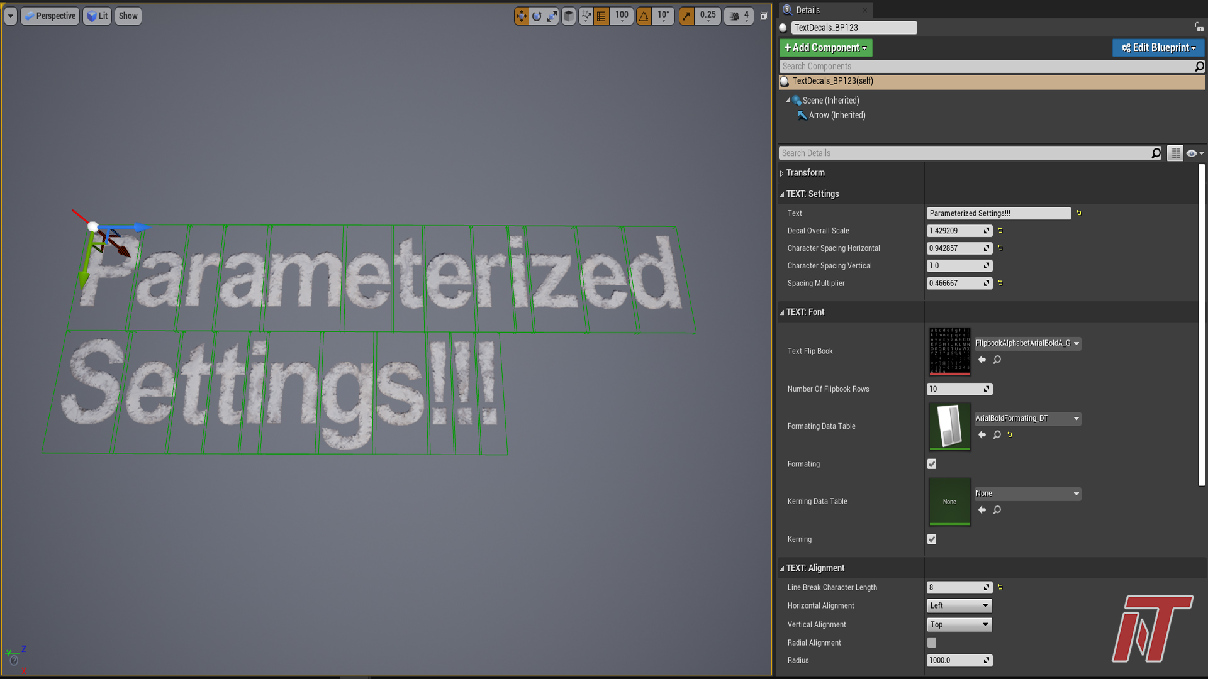Enable the Radial Alignment checkbox
The height and width of the screenshot is (679, 1208).
pos(931,643)
